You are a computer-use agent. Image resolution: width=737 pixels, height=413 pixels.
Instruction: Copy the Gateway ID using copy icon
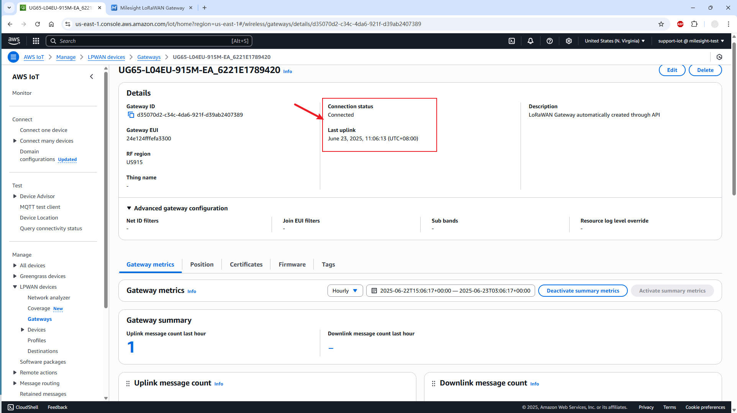(131, 115)
